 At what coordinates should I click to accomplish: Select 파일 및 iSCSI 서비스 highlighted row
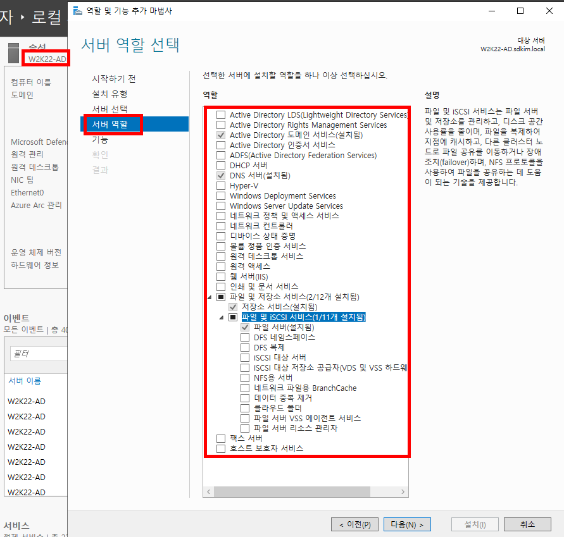pyautogui.click(x=304, y=317)
